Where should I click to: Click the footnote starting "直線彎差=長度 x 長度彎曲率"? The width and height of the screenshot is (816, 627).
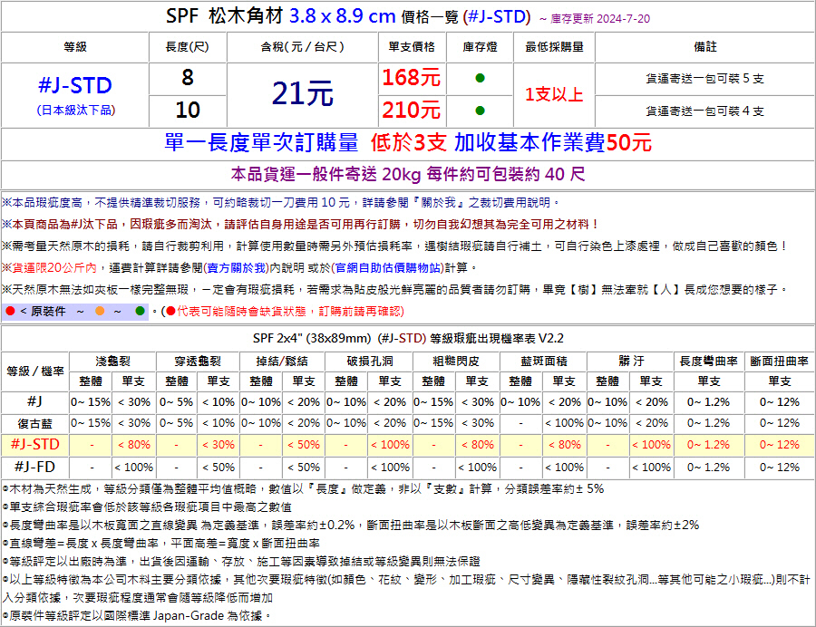161,544
